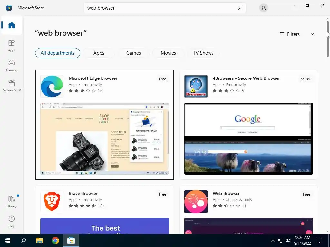Open the Library in sidebar

12,202
